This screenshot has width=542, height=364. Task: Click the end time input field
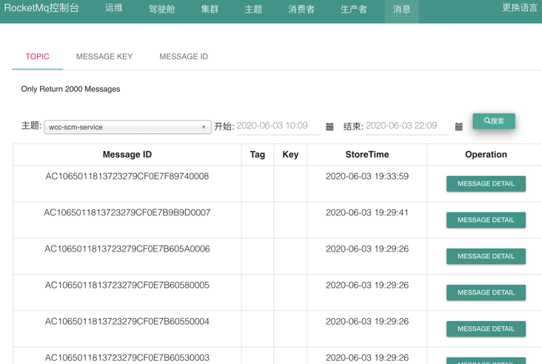[406, 126]
